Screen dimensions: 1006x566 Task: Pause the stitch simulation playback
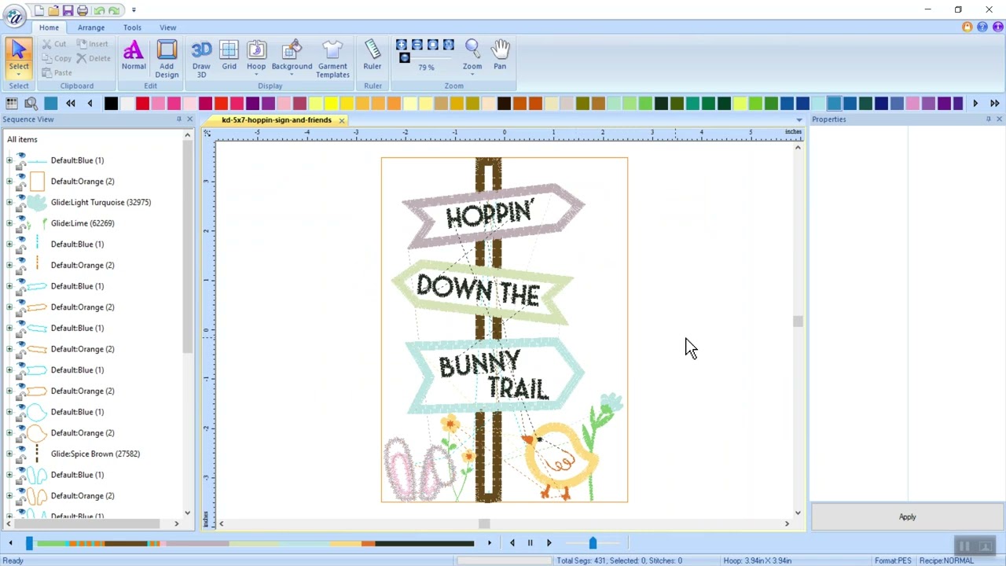point(530,542)
